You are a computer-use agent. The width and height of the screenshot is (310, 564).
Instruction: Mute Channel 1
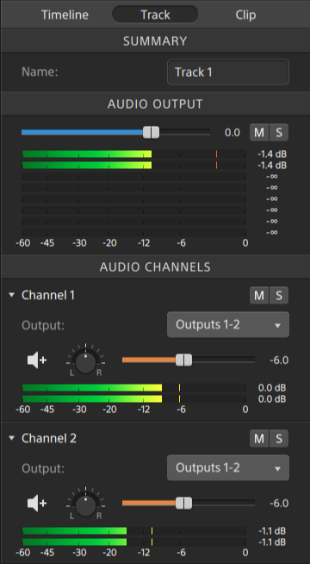(x=259, y=295)
